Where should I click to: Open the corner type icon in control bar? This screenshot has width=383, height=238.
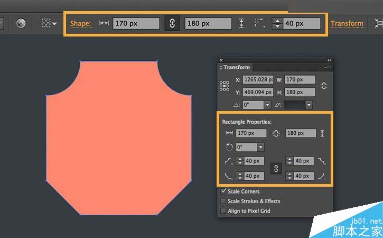[x=260, y=23]
